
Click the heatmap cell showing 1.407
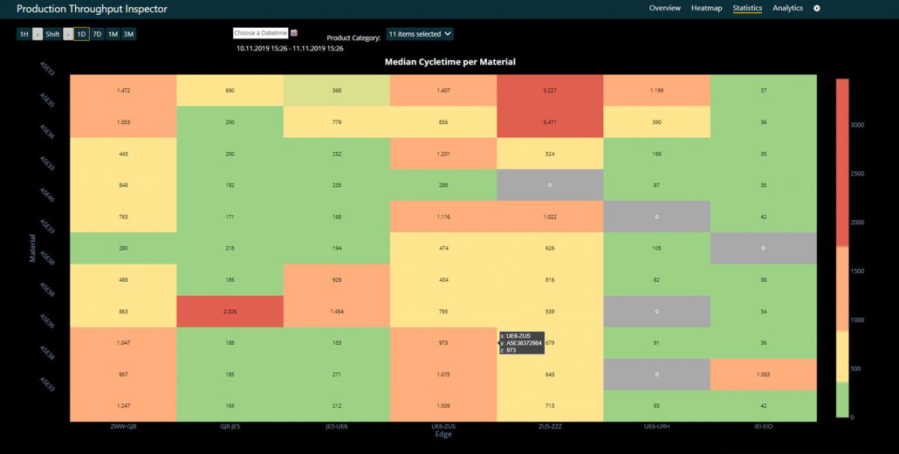[443, 90]
